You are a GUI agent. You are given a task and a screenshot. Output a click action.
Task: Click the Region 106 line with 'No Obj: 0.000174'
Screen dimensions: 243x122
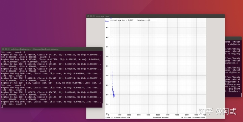click(51, 88)
